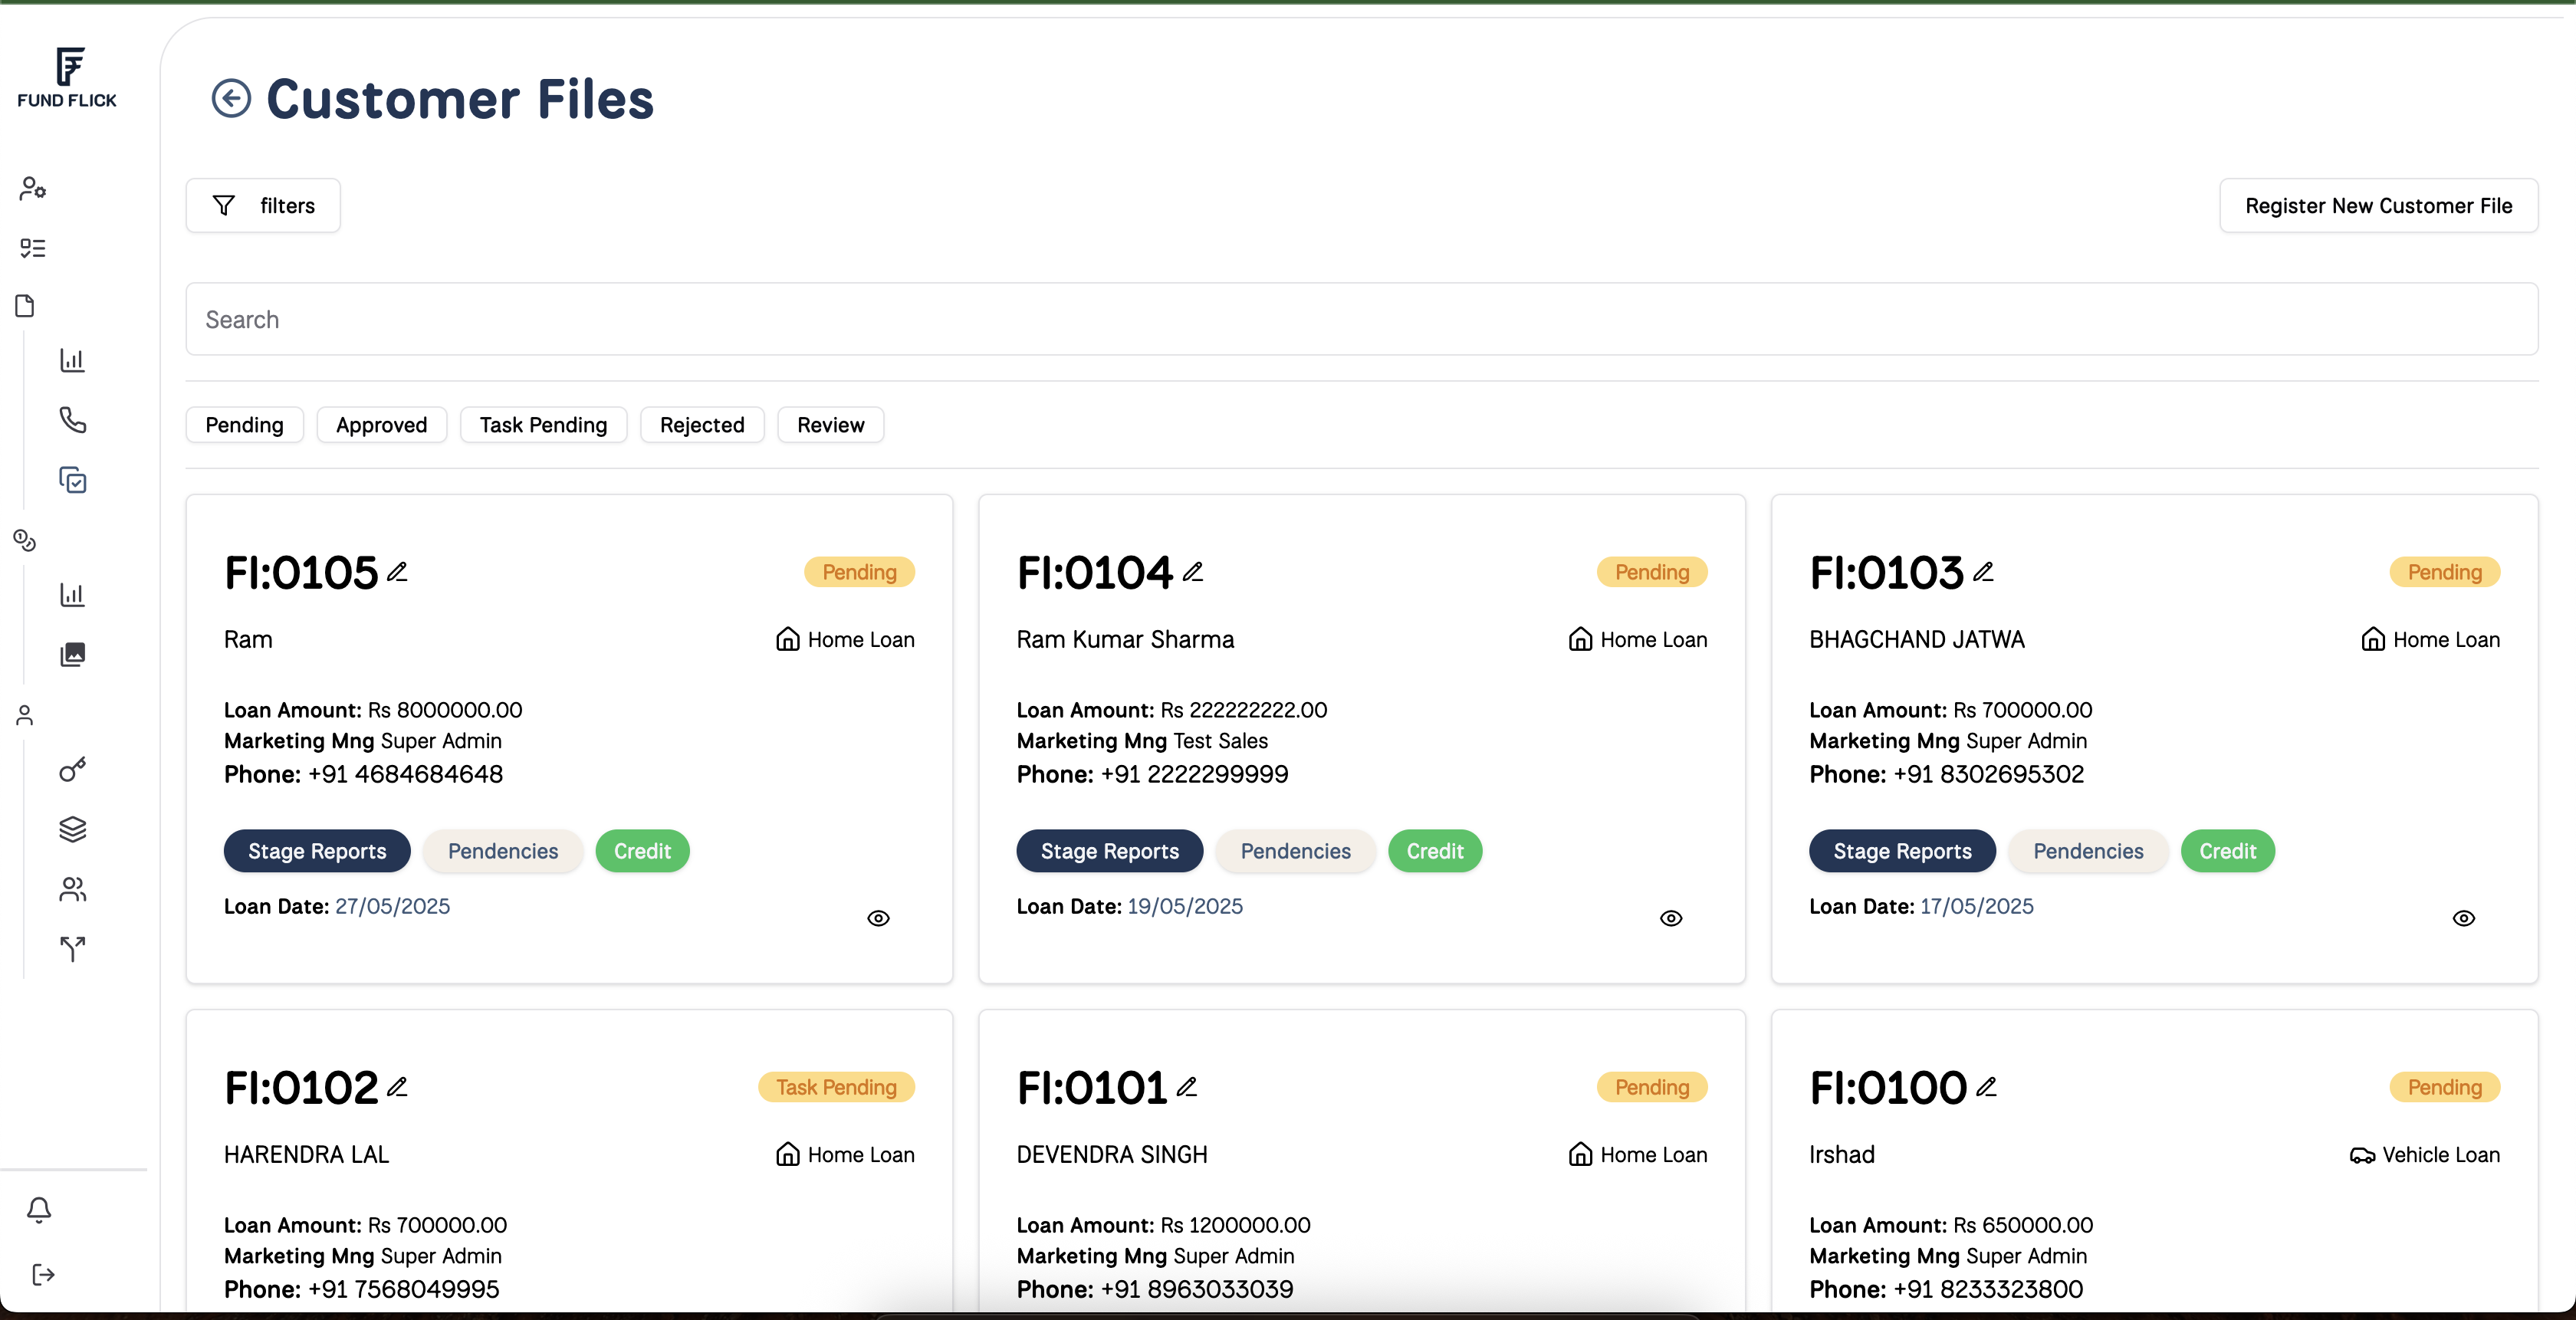Viewport: 2576px width, 1320px height.
Task: Open the copy-check sidebar icon
Action: [72, 480]
